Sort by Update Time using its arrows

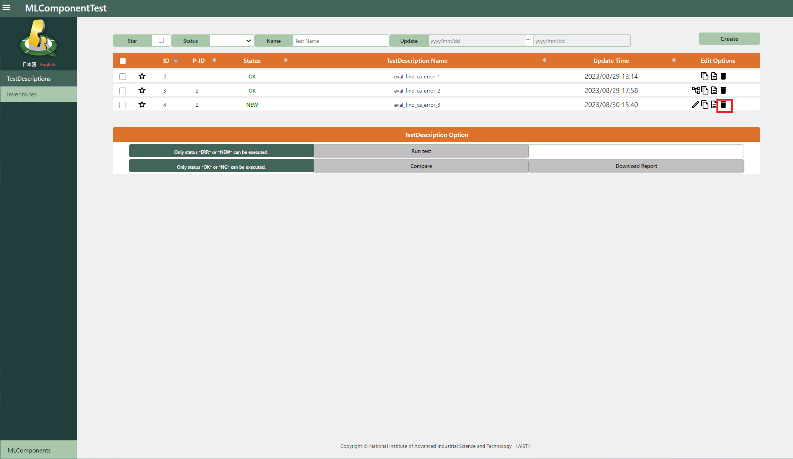click(x=674, y=60)
